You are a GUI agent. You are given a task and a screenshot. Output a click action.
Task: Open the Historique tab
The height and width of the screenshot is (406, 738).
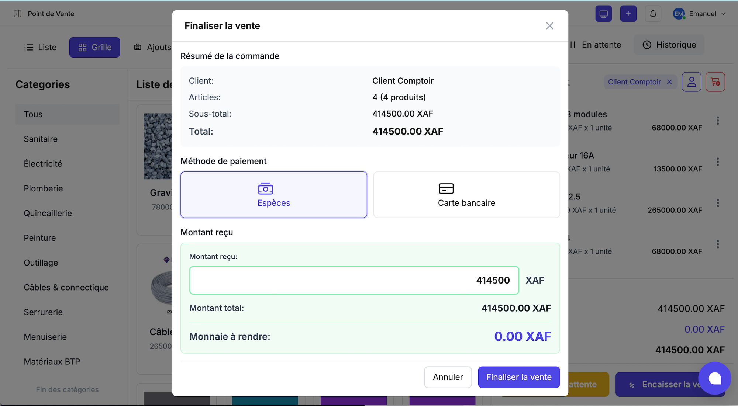coord(669,45)
